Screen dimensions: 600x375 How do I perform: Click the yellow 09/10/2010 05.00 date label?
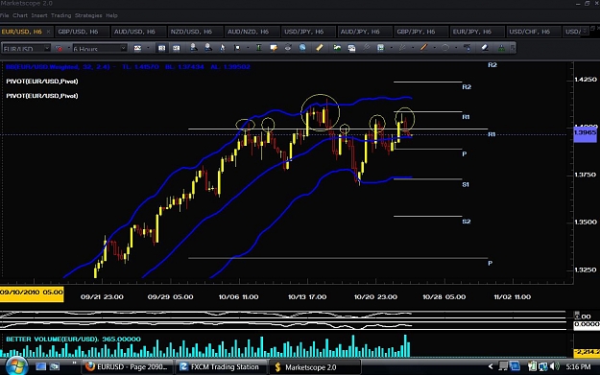(32, 294)
